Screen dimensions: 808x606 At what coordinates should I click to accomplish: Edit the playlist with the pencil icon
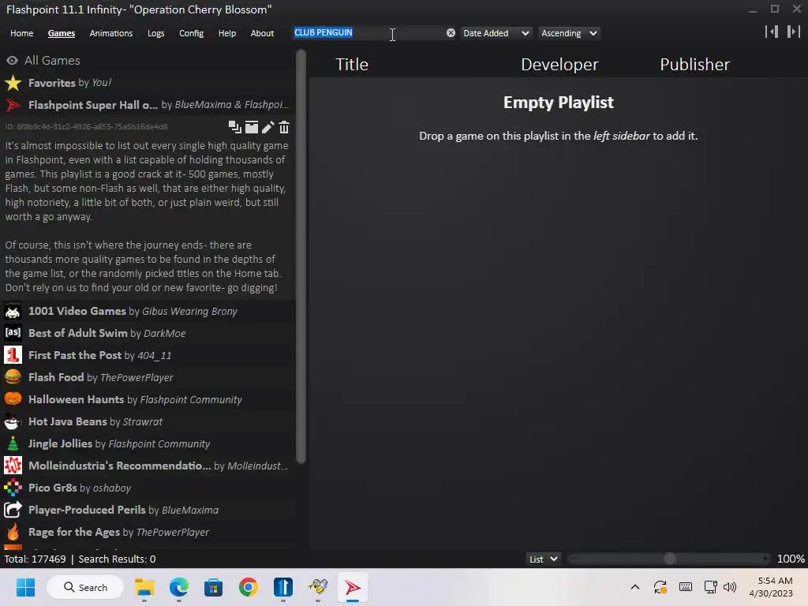pos(268,127)
